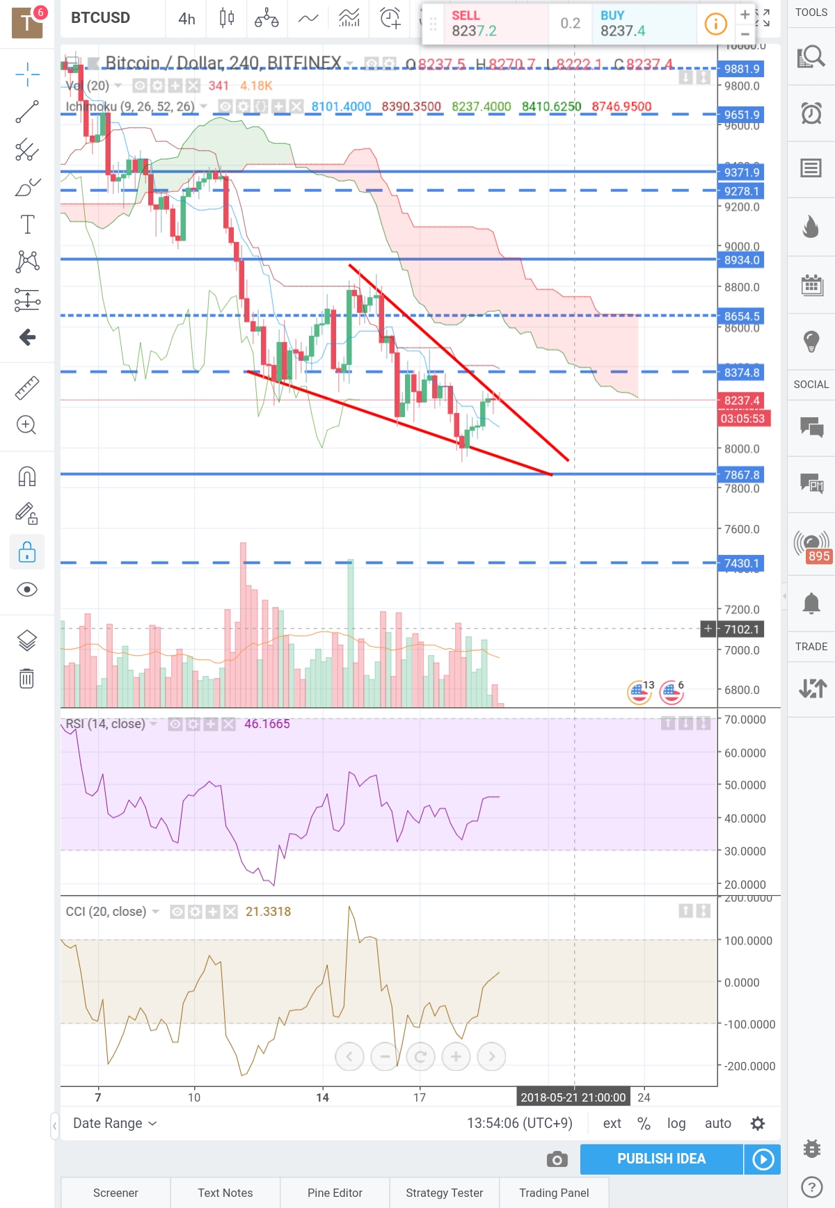Open the news headlines panel icon
Image resolution: width=835 pixels, height=1208 pixels.
click(x=811, y=168)
